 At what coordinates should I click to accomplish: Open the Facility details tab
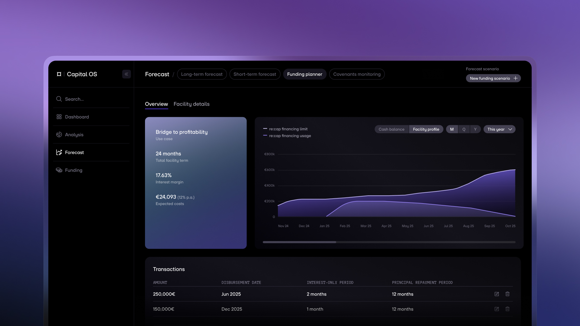tap(191, 104)
